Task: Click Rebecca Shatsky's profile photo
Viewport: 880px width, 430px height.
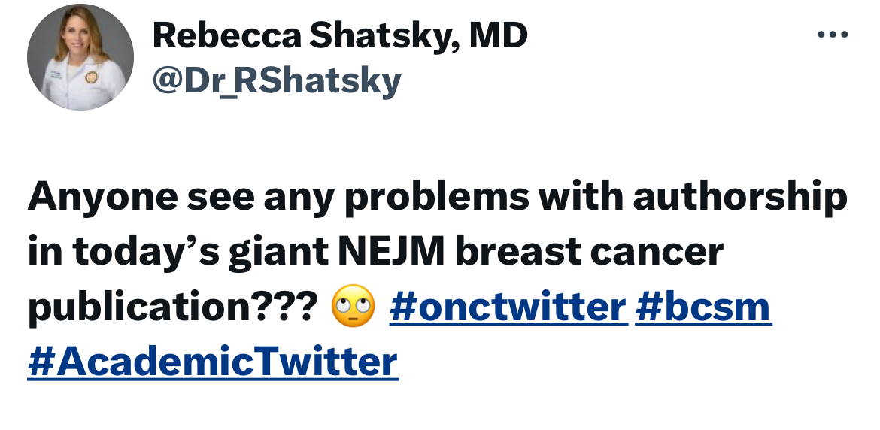Action: [x=80, y=56]
